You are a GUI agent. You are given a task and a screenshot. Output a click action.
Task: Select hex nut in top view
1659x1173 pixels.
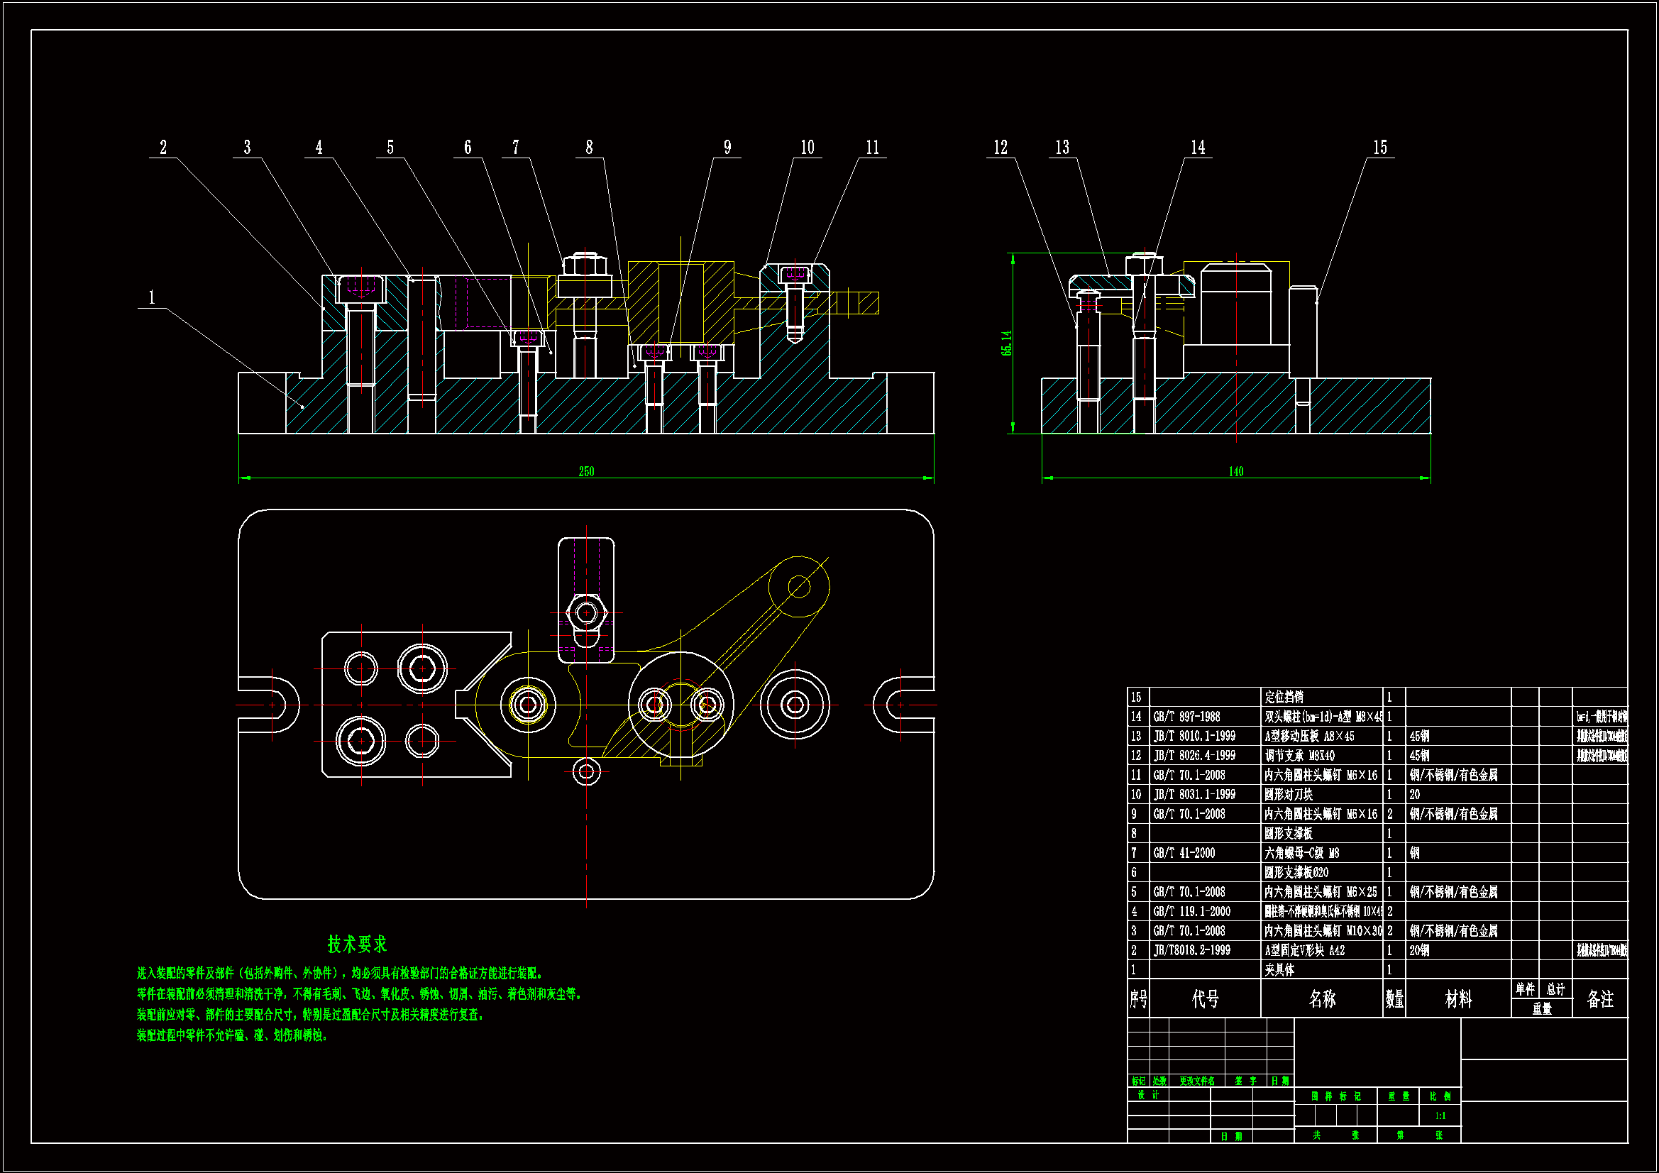[586, 615]
